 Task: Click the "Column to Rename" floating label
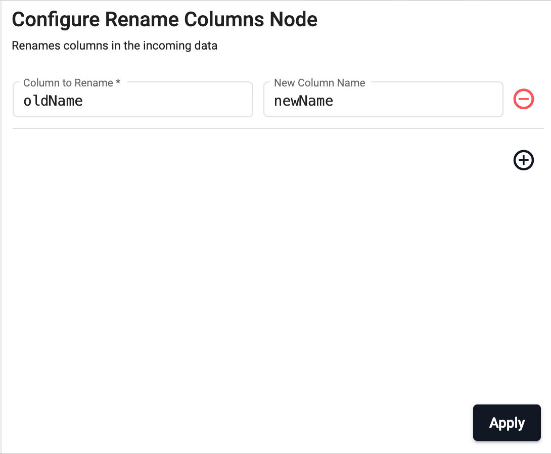click(x=68, y=83)
